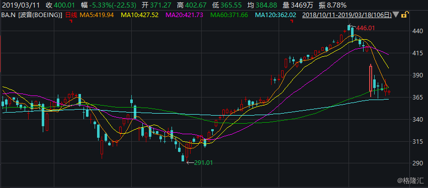The height and width of the screenshot is (188, 428).
Task: Click the BA.N [波音(BOEING)] stock name
Action: 32,15
